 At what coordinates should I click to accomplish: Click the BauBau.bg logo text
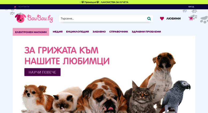40,18
